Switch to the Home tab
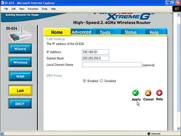The width and height of the screenshot is (181, 136). click(57, 32)
